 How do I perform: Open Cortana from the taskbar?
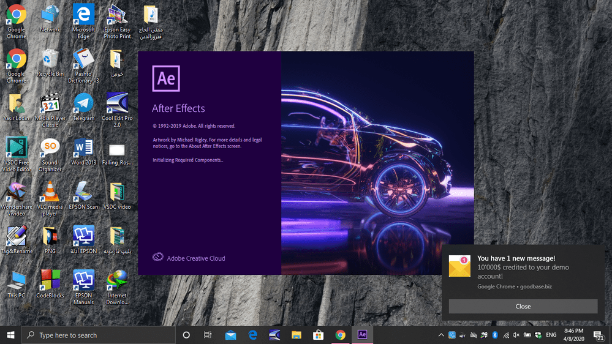tap(186, 335)
